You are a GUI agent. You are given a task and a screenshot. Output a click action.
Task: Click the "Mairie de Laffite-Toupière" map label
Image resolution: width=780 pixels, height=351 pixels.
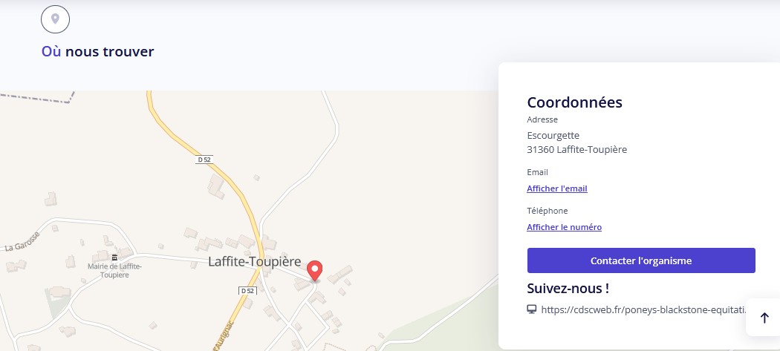click(114, 270)
